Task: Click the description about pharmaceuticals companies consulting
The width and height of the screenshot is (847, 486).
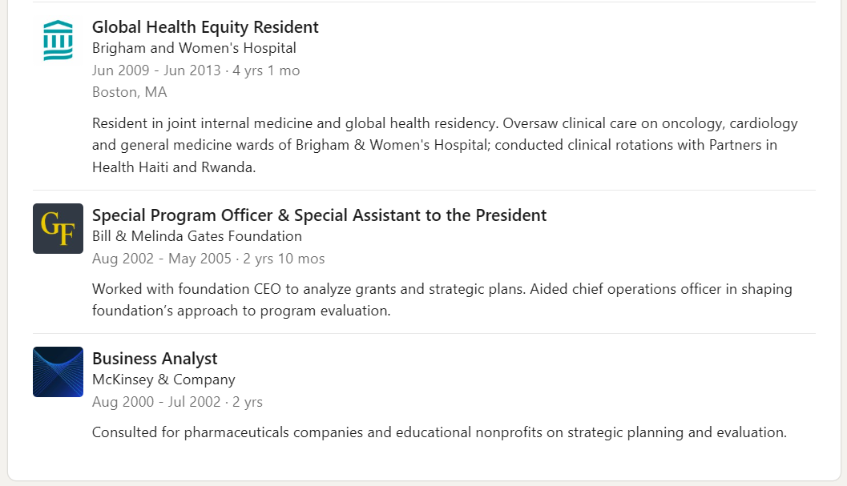Action: (x=439, y=432)
